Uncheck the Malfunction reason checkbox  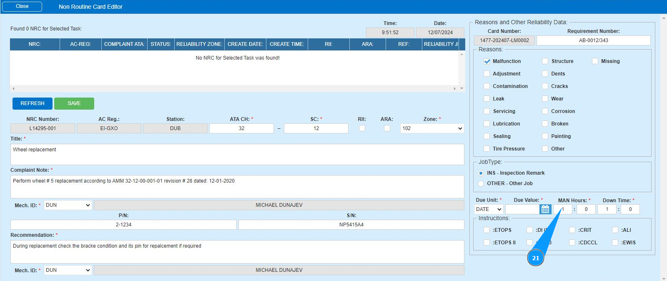486,61
